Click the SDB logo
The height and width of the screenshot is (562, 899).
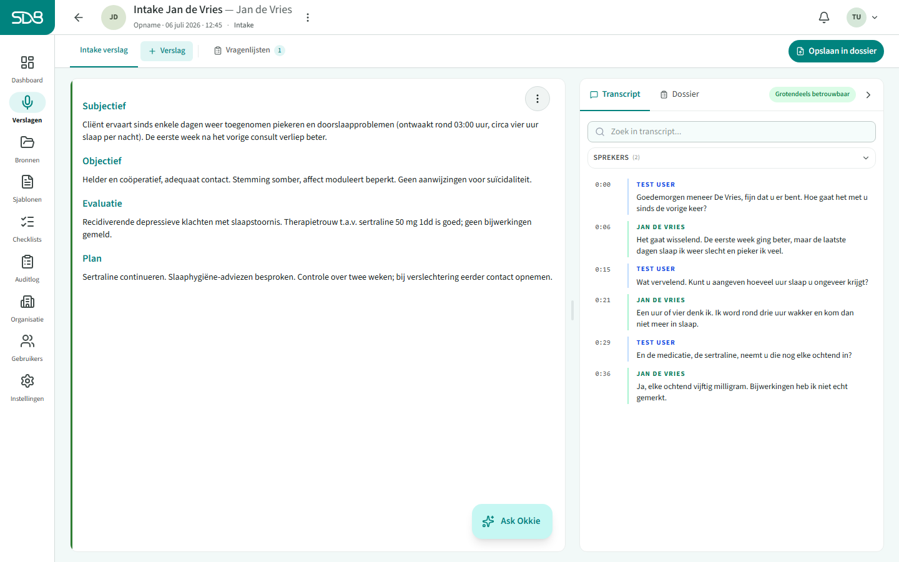[x=27, y=17]
